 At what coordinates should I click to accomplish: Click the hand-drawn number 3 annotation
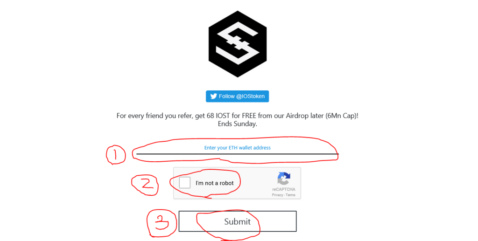coord(162,223)
